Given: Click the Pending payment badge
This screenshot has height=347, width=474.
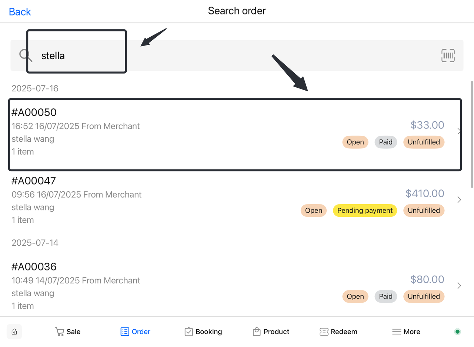Looking at the screenshot, I should click(365, 210).
